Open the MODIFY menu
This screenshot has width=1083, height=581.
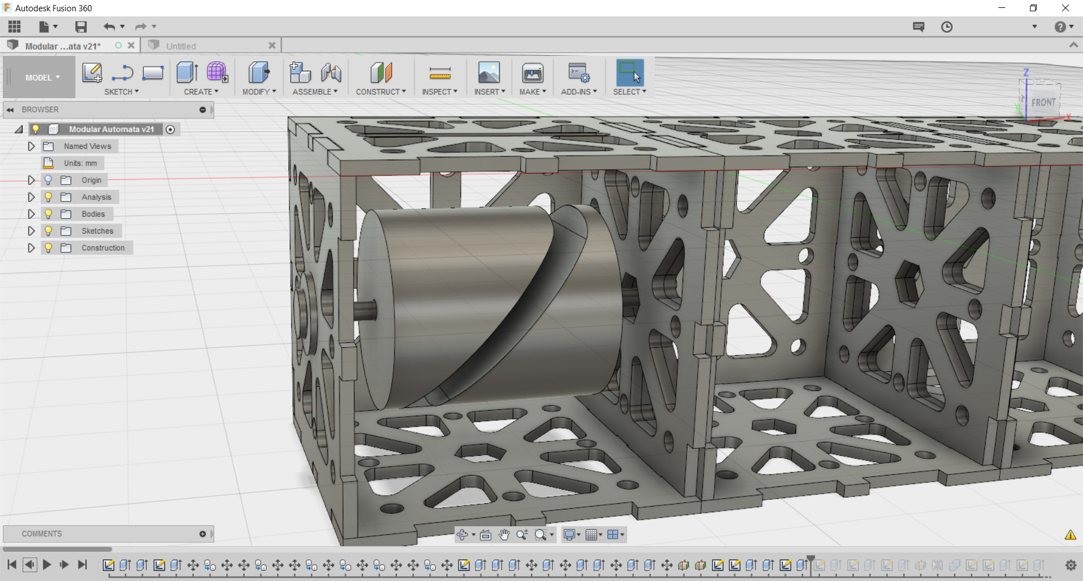click(259, 92)
